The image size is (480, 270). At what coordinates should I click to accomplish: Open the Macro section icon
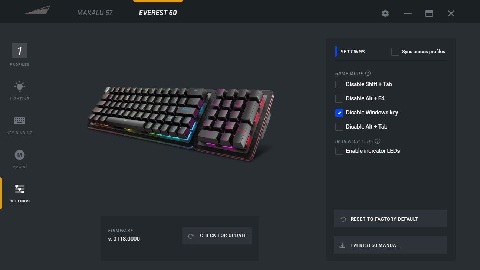click(x=20, y=155)
